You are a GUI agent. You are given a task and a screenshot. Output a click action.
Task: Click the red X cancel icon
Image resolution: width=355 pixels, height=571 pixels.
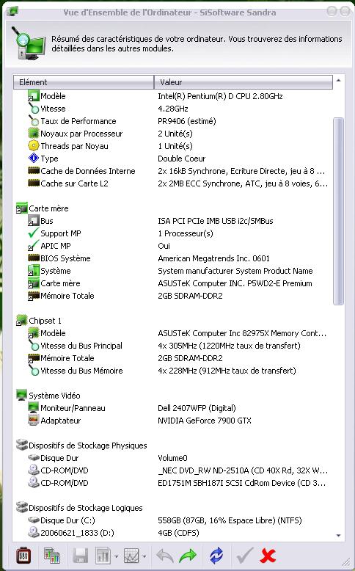point(268,556)
